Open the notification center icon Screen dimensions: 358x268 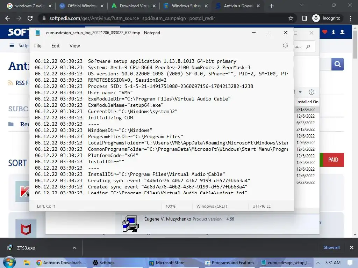coord(350,263)
